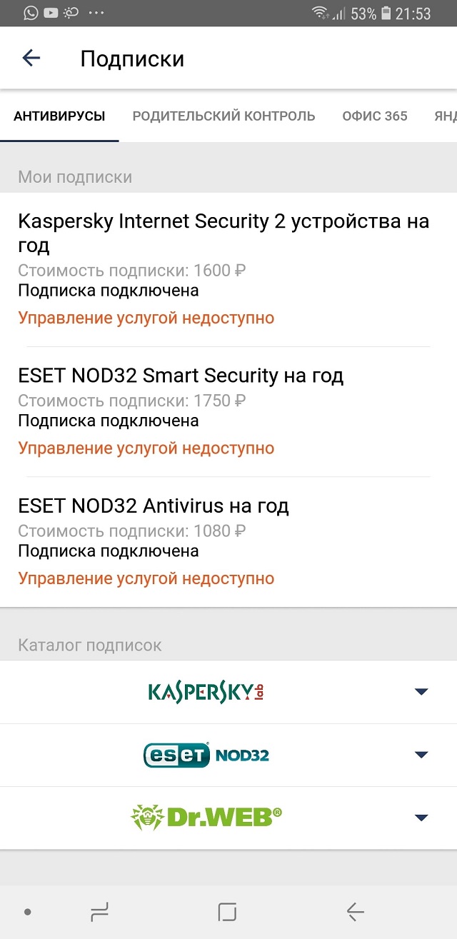The width and height of the screenshot is (457, 939).
Task: Tap the ESET NOD32 brand logo
Action: (x=207, y=754)
